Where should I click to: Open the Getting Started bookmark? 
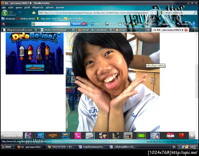pyautogui.click(x=26, y=19)
